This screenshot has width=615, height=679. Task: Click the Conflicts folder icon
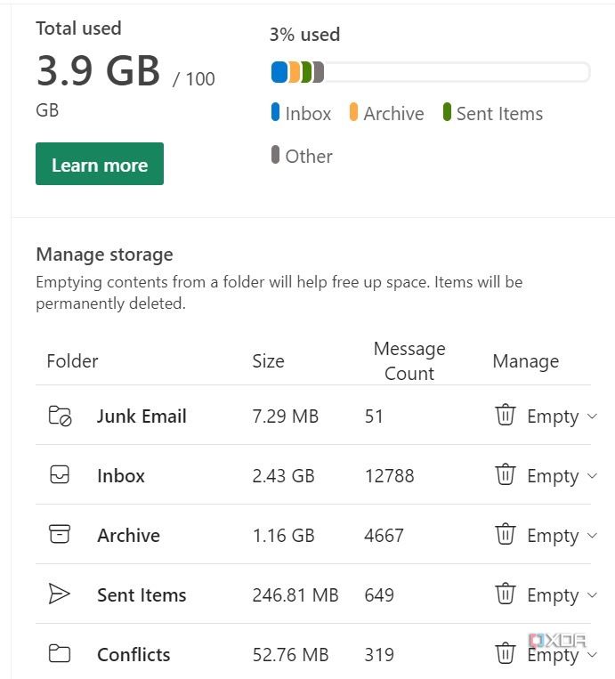(x=60, y=654)
